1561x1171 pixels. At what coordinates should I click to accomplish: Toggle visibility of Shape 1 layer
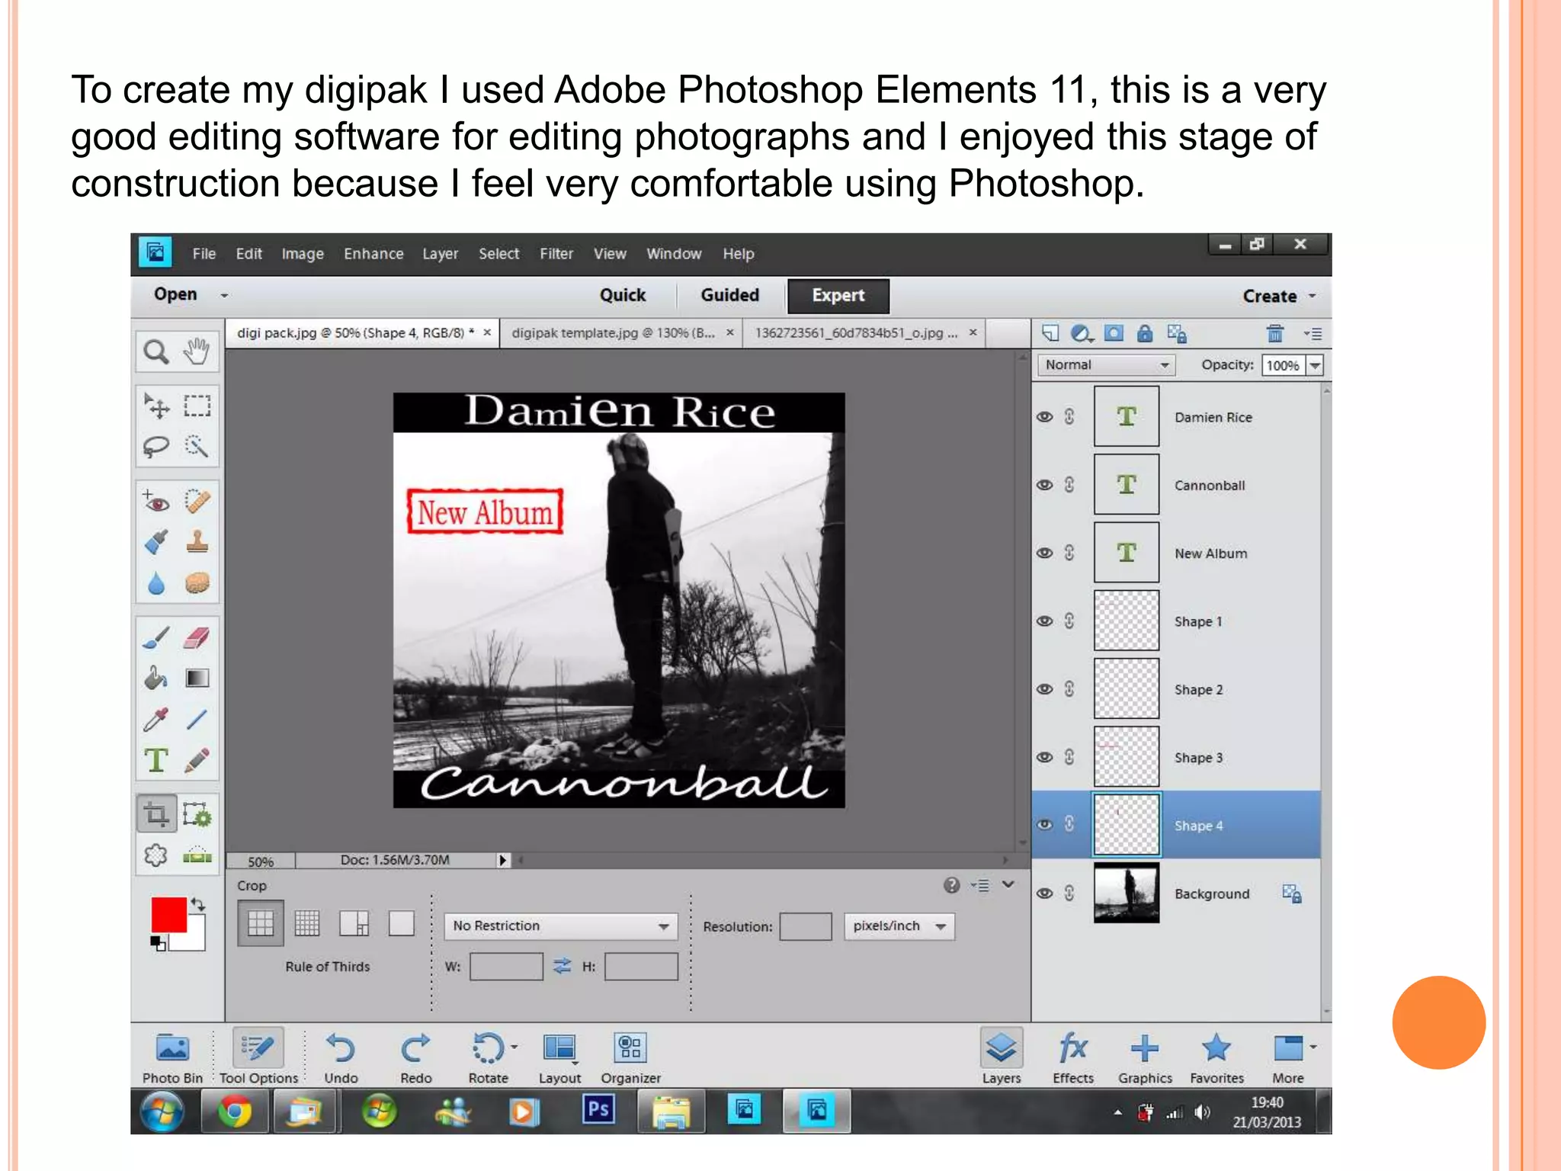tap(1045, 621)
